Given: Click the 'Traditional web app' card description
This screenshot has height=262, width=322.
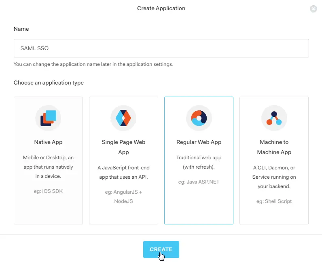Looking at the screenshot, I should (199, 162).
